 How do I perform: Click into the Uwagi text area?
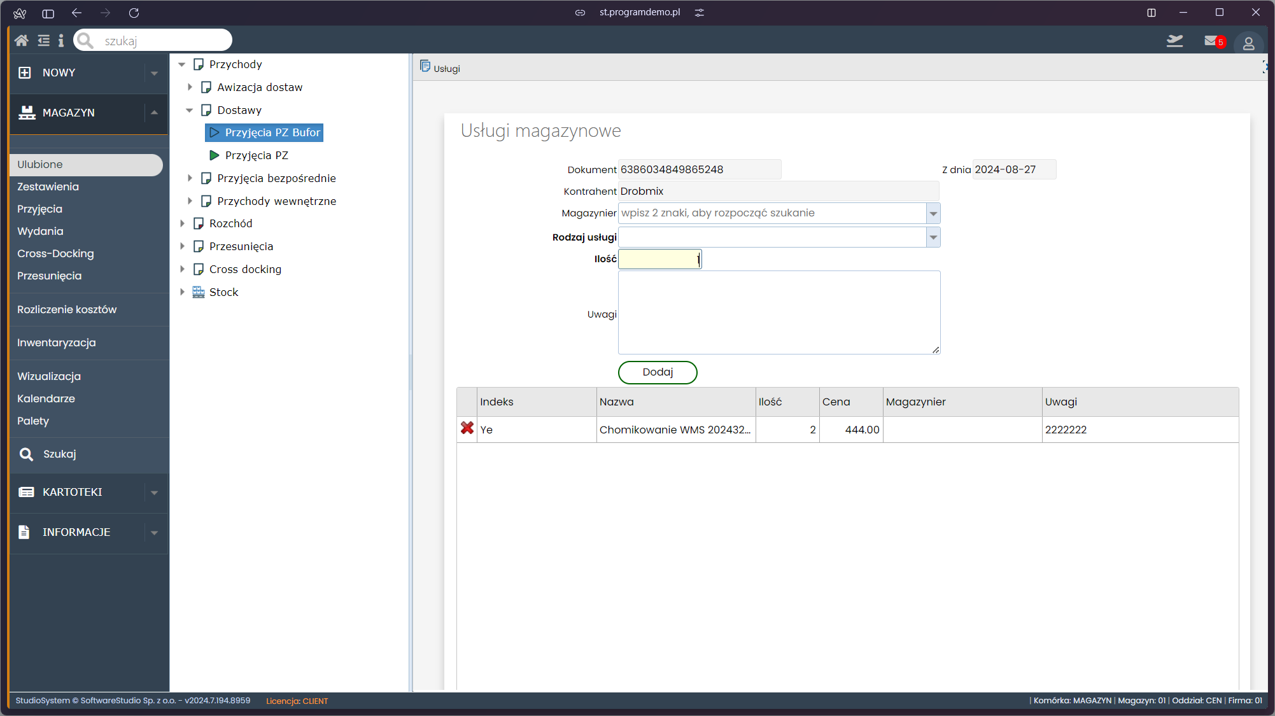(x=779, y=312)
